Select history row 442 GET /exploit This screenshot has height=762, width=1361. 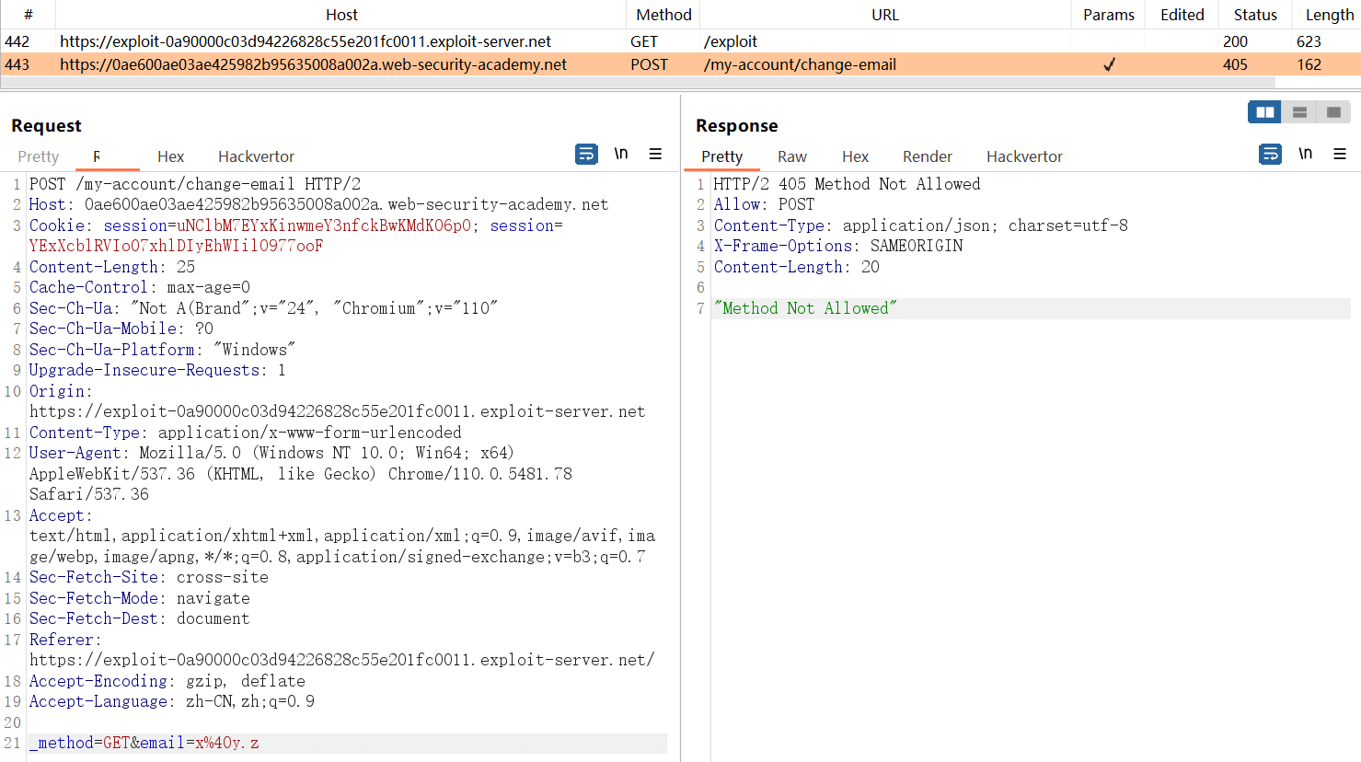[x=368, y=41]
